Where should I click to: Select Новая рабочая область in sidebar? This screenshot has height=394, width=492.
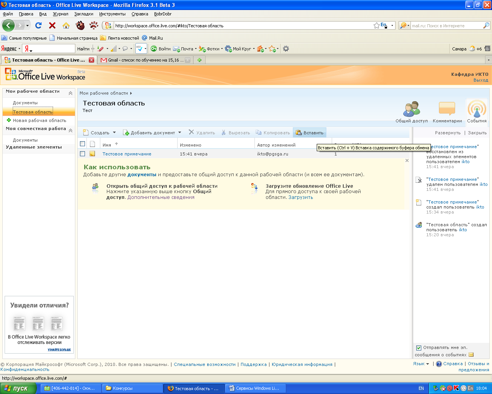point(39,120)
